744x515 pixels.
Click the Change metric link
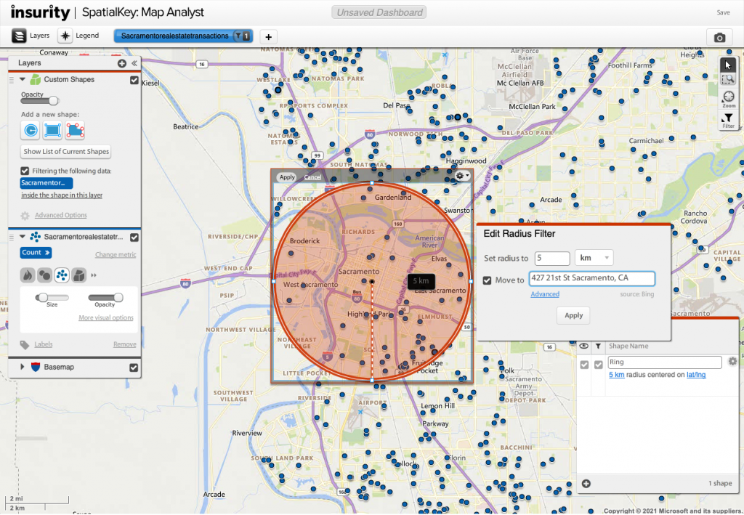[116, 255]
